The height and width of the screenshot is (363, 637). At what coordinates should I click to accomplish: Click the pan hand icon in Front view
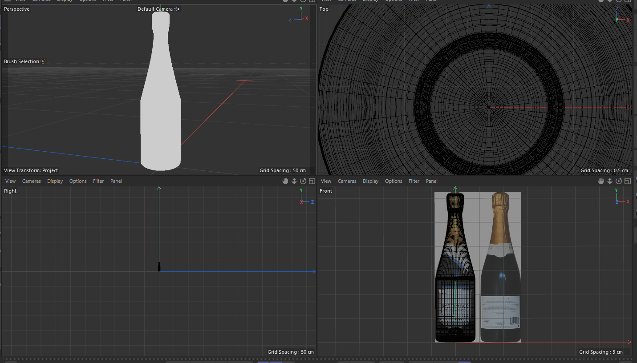pos(601,181)
